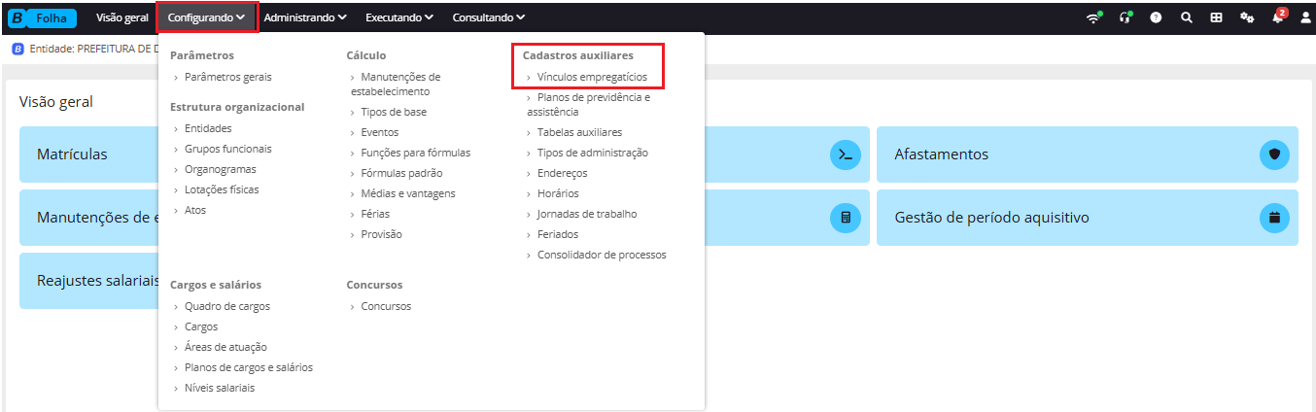Click the support headset icon

[1126, 17]
